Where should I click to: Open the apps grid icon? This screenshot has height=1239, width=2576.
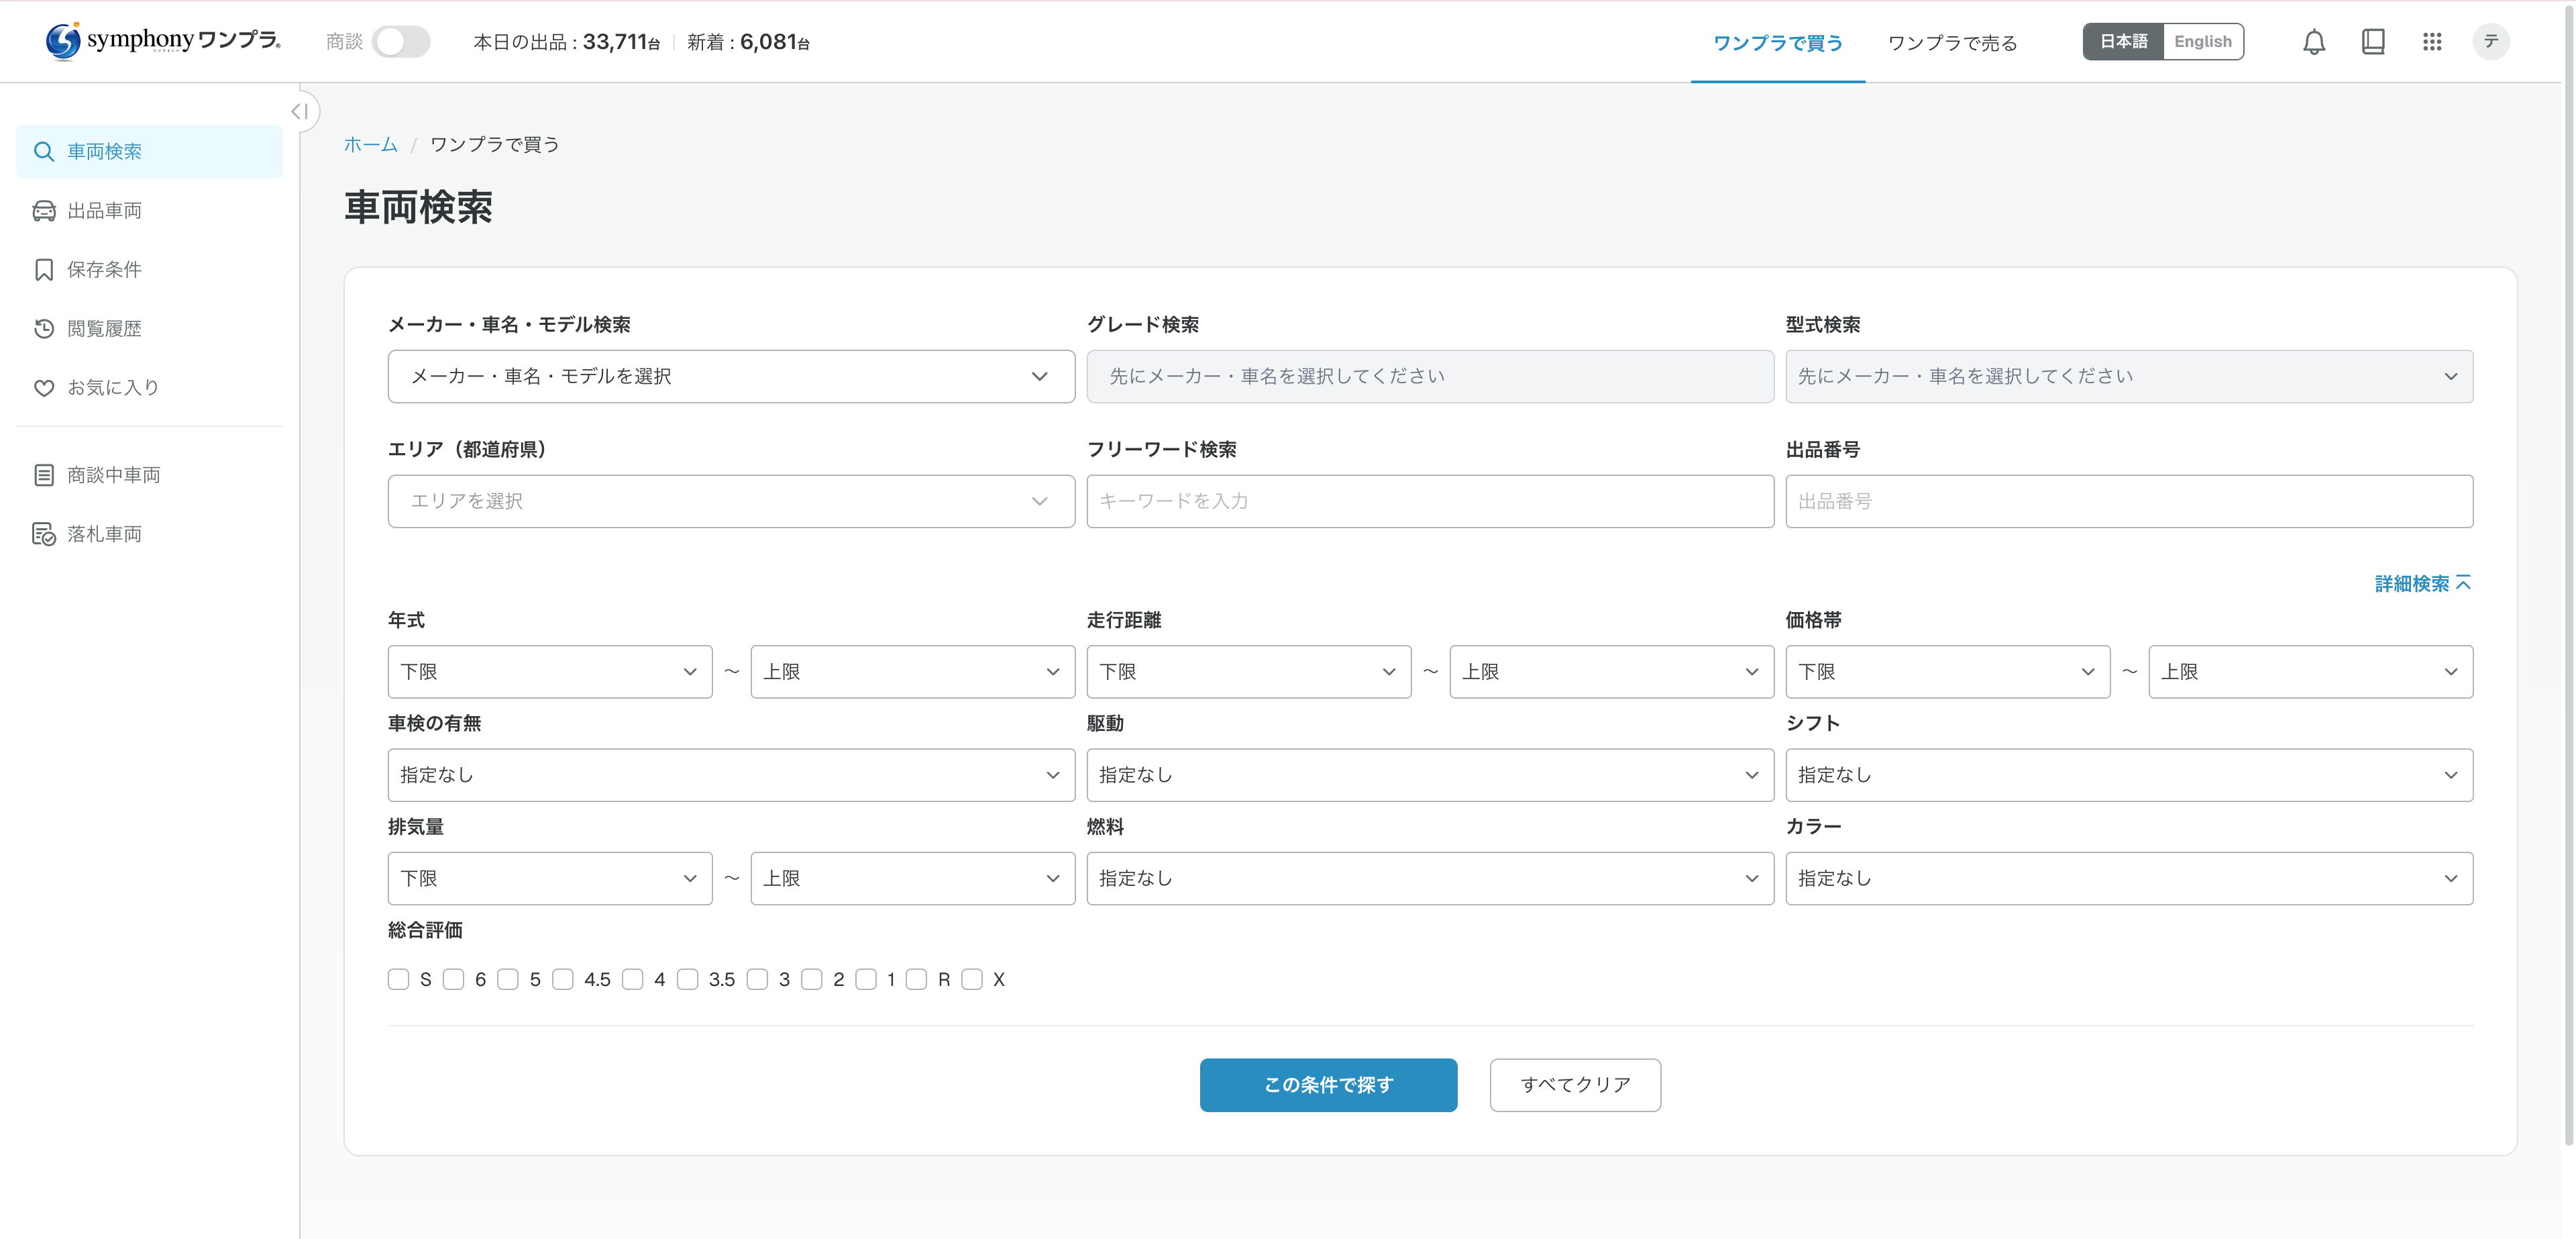click(2432, 42)
